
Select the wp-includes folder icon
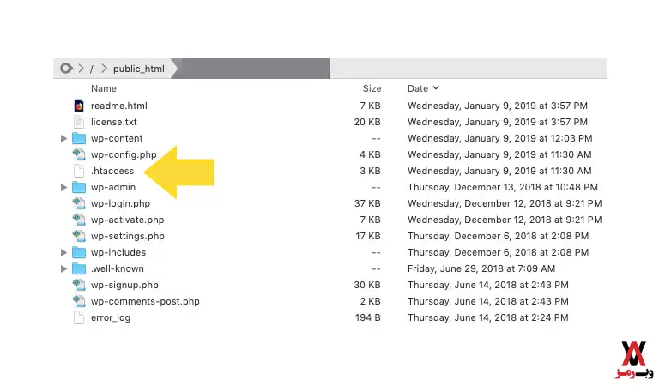[x=79, y=252]
